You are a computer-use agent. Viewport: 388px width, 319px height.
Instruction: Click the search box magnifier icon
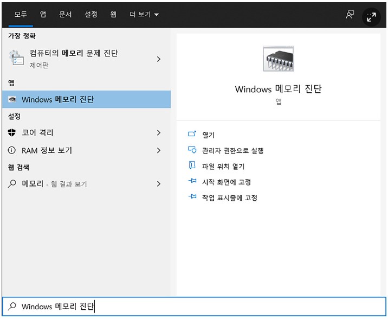point(12,307)
